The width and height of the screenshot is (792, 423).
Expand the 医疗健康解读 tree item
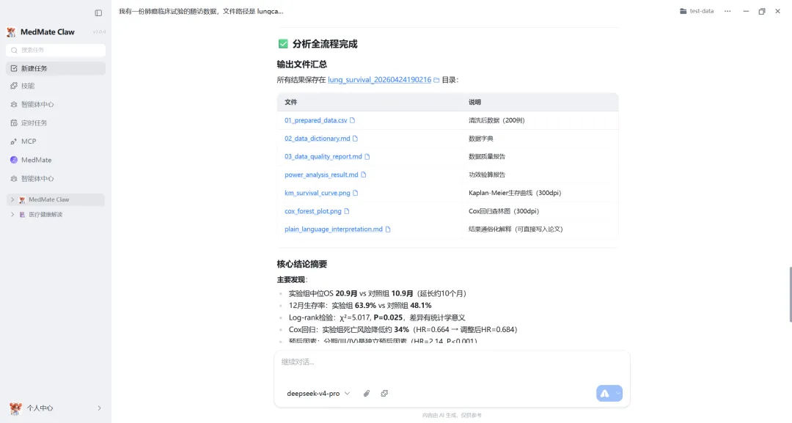click(x=12, y=215)
